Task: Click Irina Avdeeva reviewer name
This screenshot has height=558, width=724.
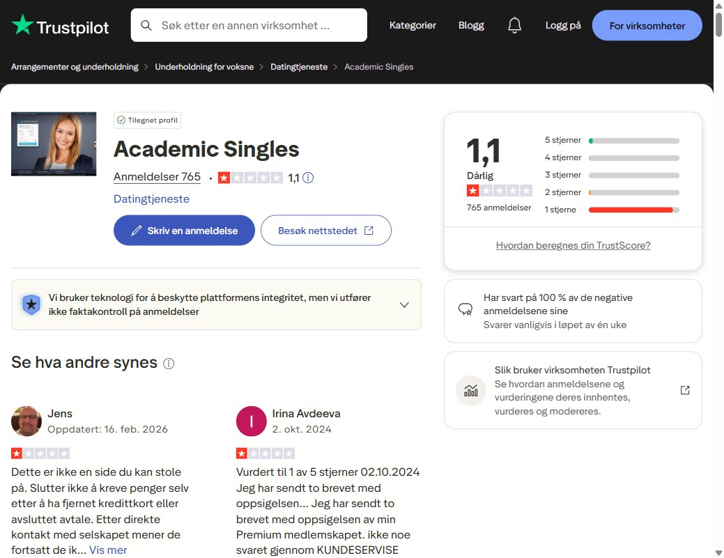Action: click(x=306, y=414)
